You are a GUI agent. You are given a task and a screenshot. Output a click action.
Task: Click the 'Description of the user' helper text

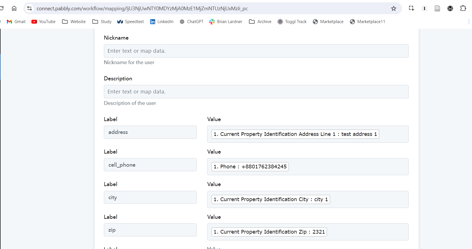pos(130,103)
